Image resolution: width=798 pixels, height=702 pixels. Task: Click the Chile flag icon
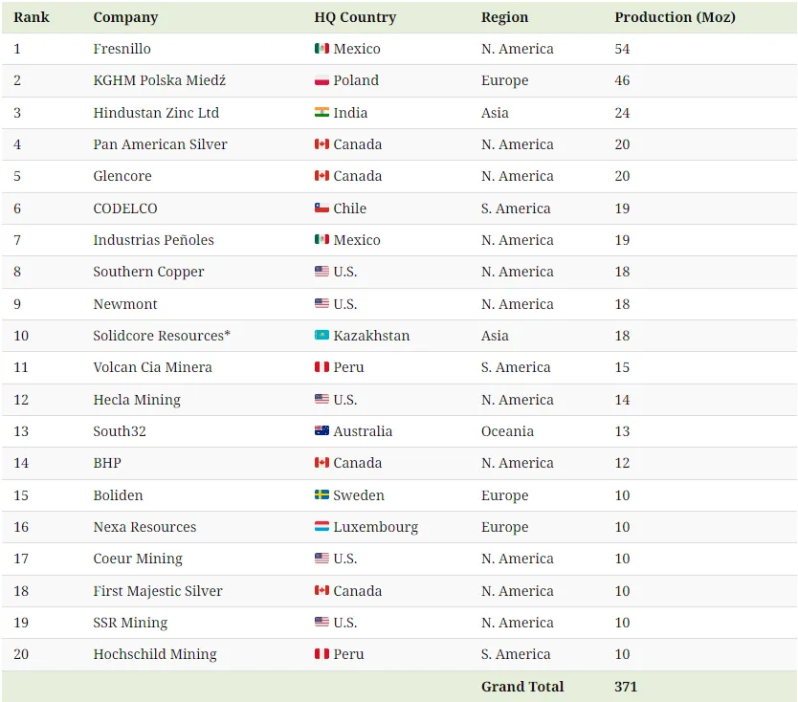tap(321, 208)
